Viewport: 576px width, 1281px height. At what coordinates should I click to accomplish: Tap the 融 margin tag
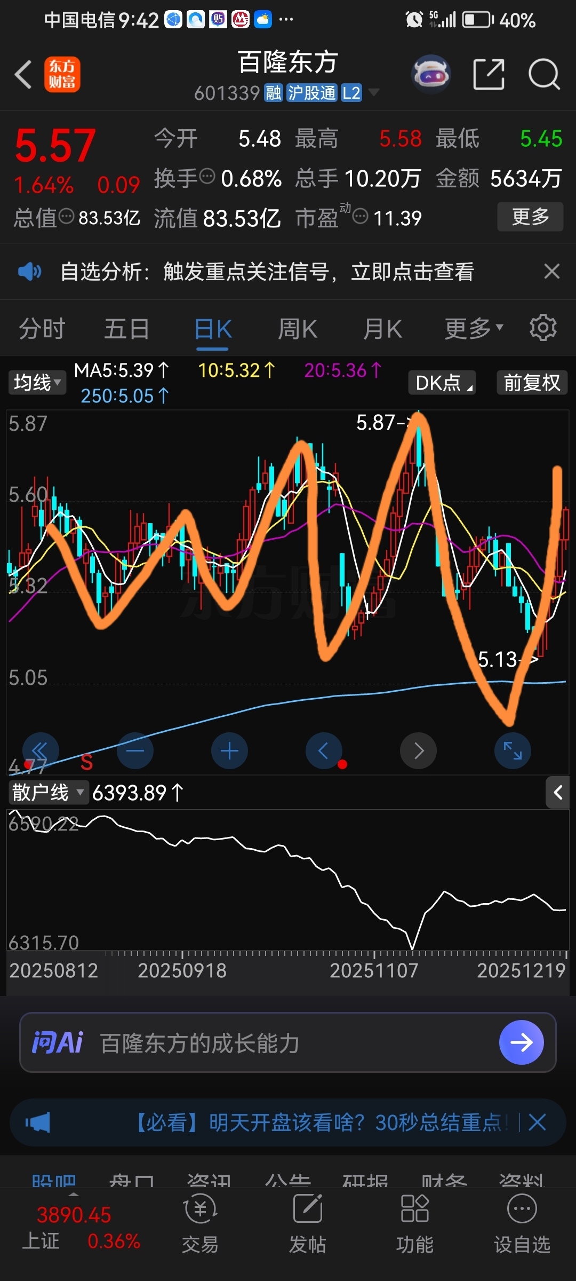coord(274,93)
